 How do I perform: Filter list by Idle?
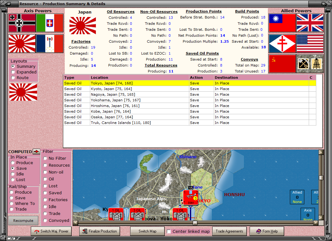[x=50, y=207]
